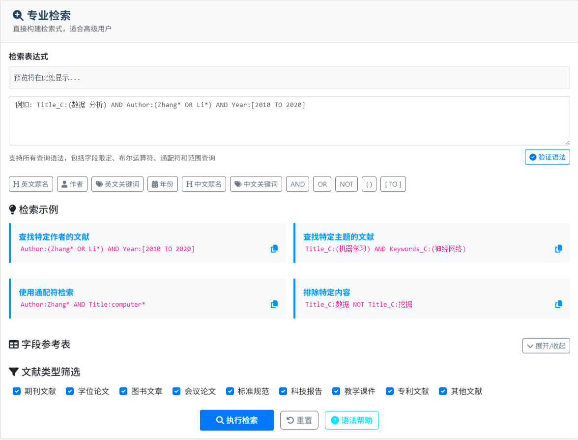
Task: Insert the 中文题名 field tag
Action: tap(204, 184)
